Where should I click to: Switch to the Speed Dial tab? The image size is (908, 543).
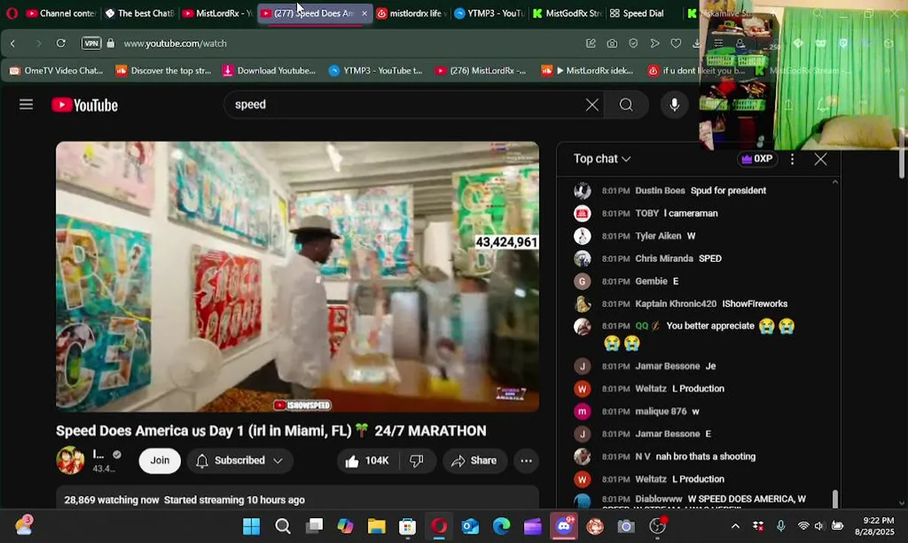click(637, 14)
